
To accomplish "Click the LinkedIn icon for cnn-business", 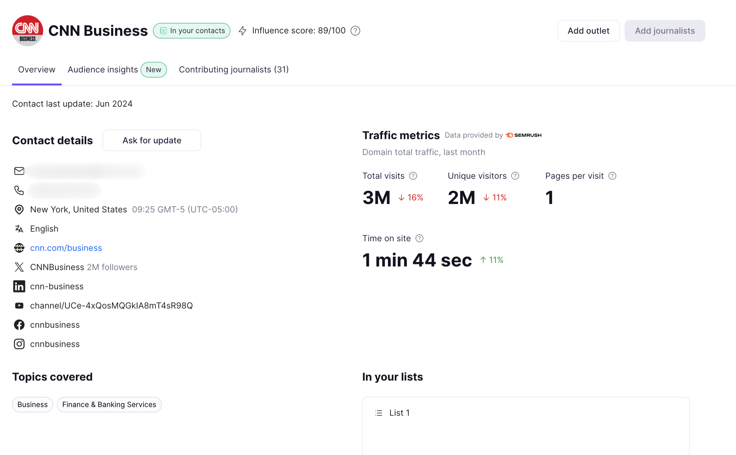I will click(x=19, y=286).
